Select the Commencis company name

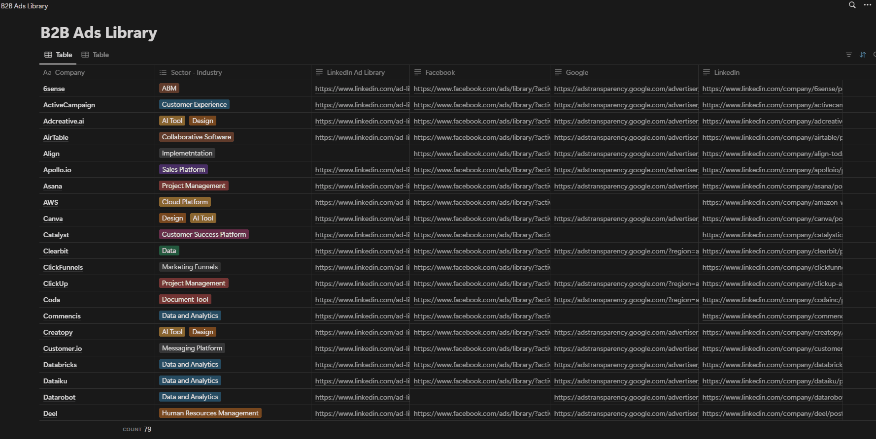pos(62,316)
